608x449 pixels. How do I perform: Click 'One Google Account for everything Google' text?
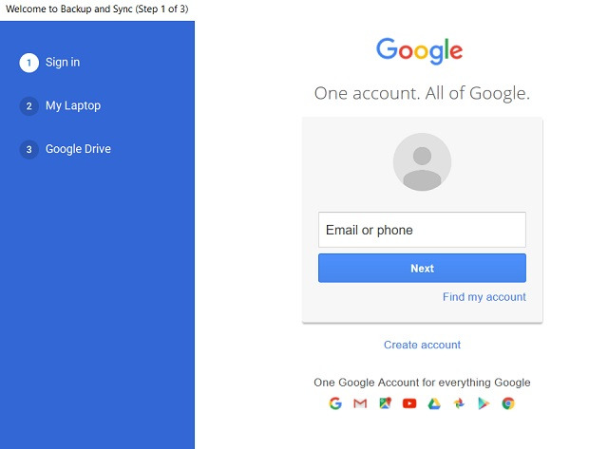(x=422, y=383)
